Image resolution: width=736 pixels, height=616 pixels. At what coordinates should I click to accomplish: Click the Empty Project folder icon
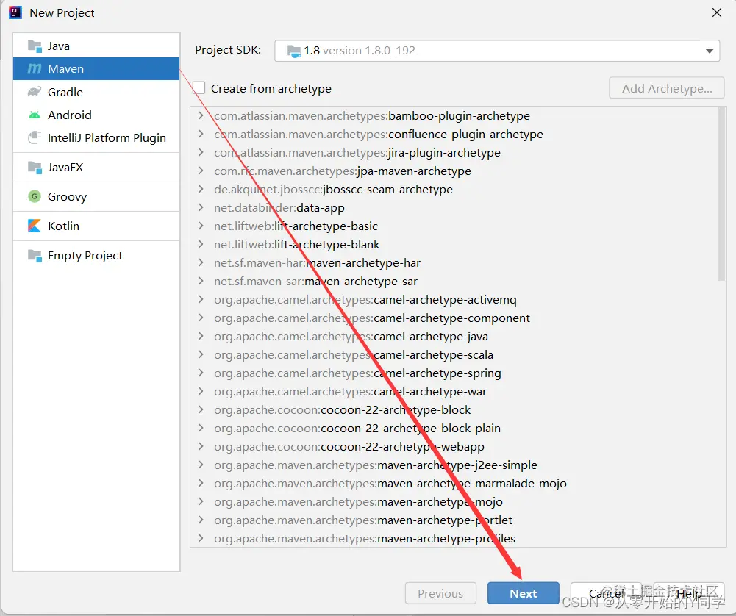[35, 255]
